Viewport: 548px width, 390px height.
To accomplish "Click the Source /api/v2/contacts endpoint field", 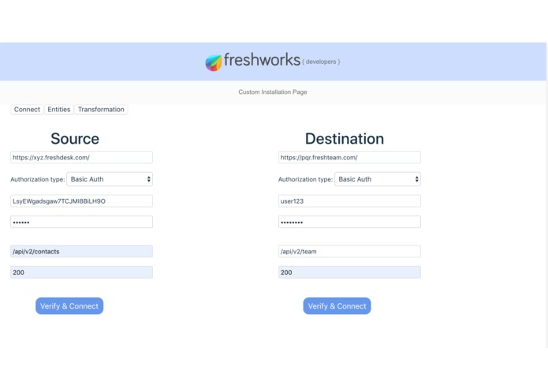I will pyautogui.click(x=81, y=252).
